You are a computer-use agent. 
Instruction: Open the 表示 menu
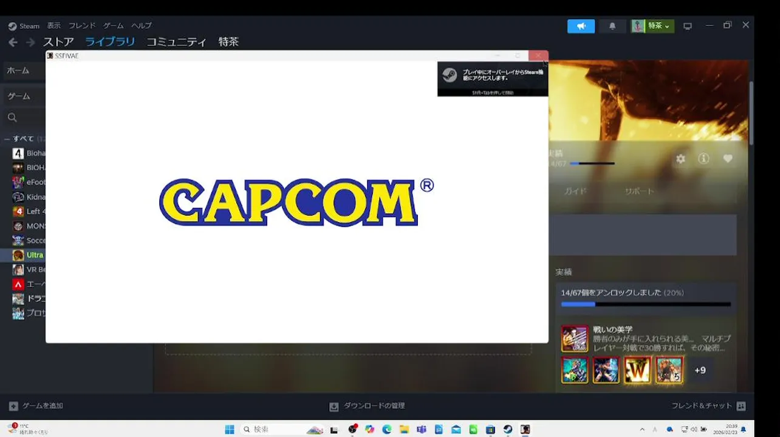point(54,25)
